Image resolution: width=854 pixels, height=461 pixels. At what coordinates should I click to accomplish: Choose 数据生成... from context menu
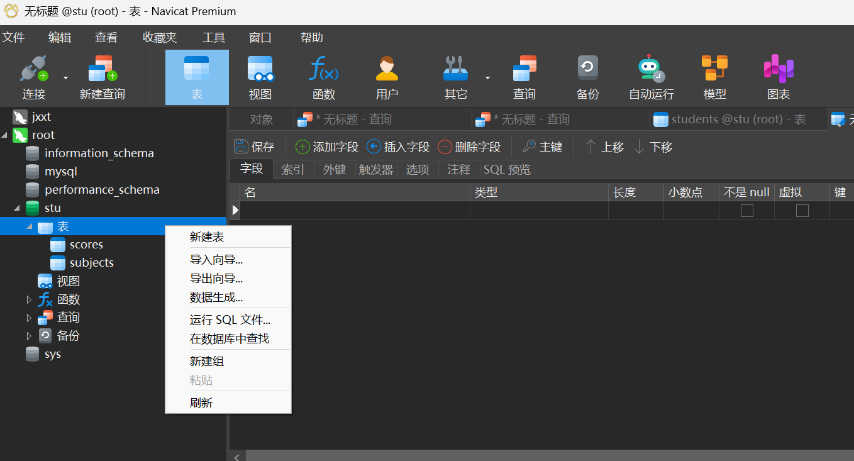tap(228, 297)
